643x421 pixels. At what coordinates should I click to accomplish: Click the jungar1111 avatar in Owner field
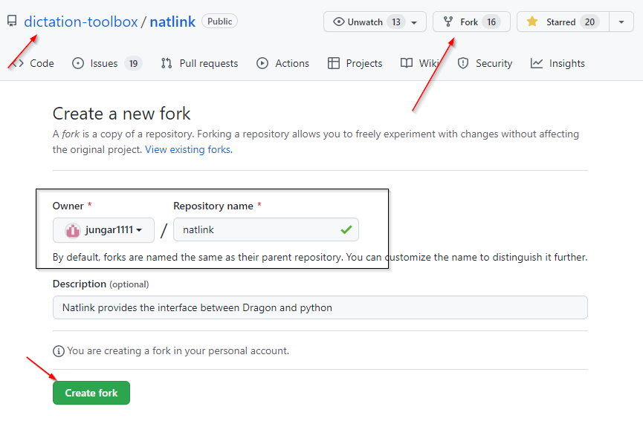(x=73, y=230)
